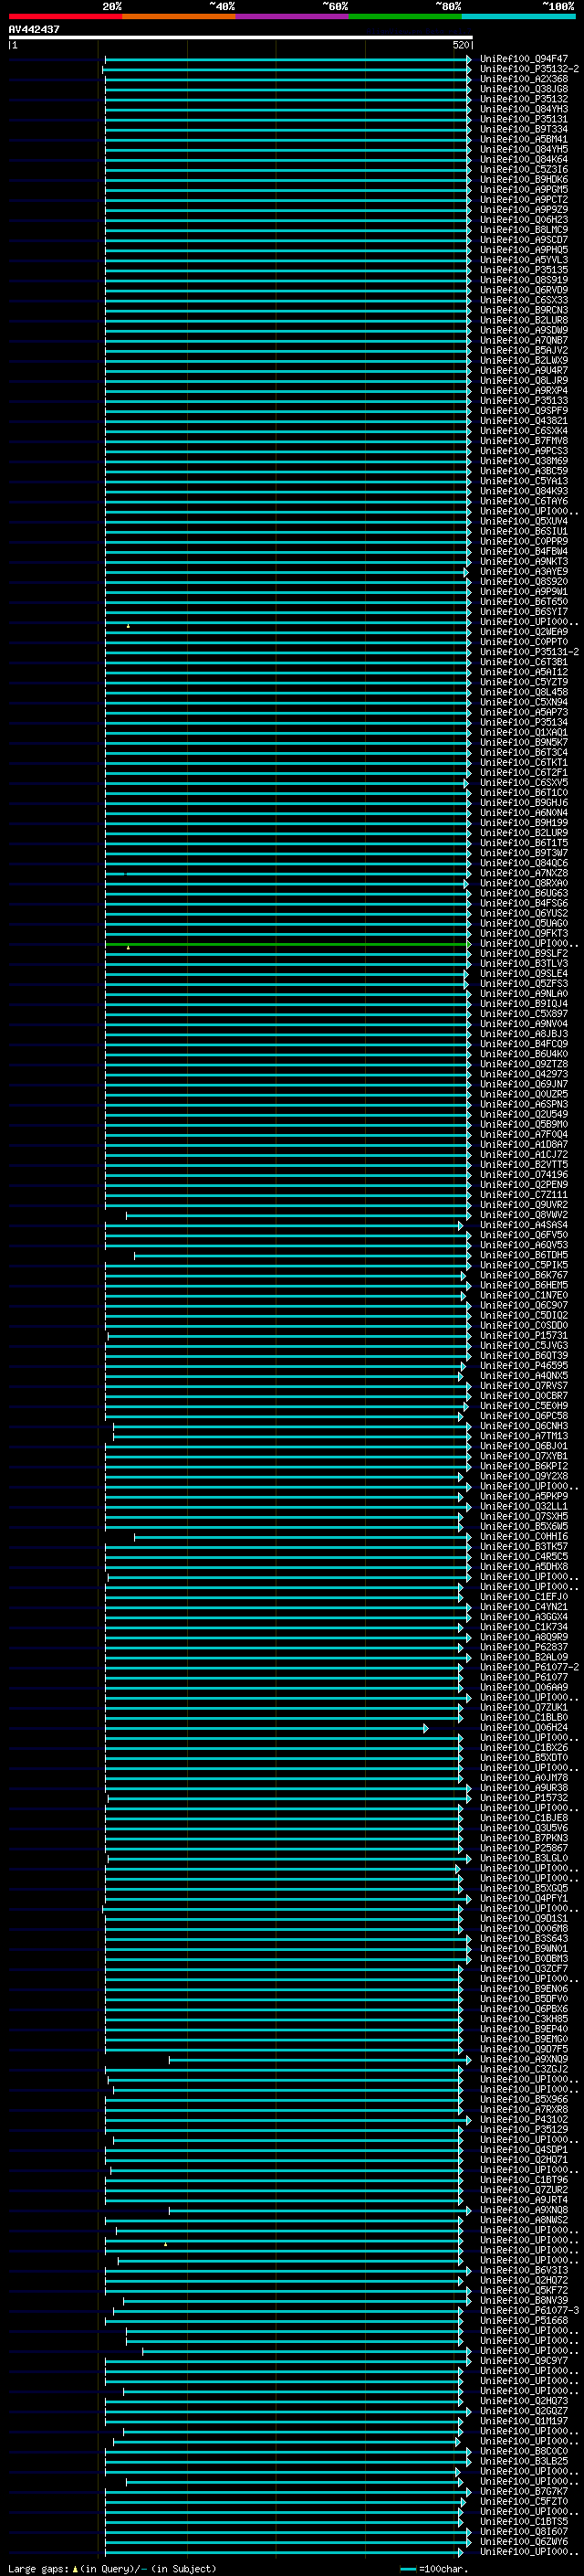Click the UniRef100_P25867 label
Image resolution: width=584 pixels, height=2576 pixels.
click(x=524, y=1848)
